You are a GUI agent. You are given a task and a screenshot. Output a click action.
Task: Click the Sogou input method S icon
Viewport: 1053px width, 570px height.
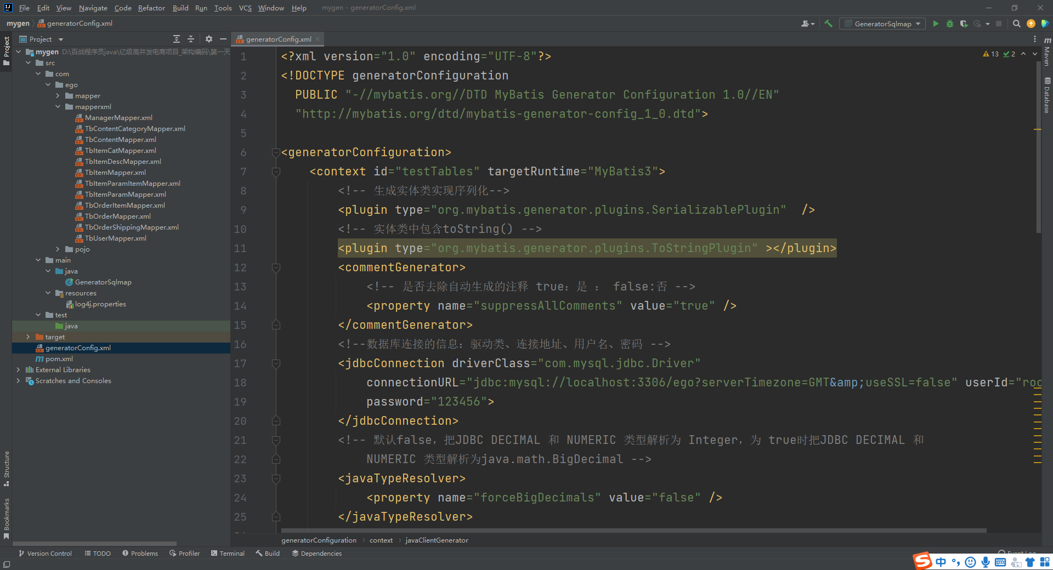pyautogui.click(x=922, y=561)
